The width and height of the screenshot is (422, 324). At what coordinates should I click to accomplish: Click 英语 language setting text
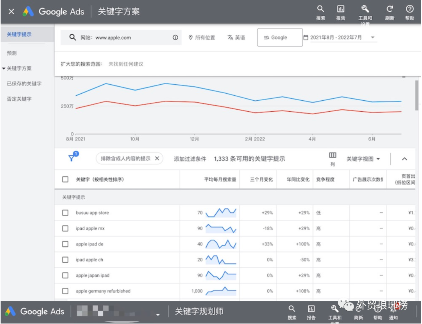(240, 37)
